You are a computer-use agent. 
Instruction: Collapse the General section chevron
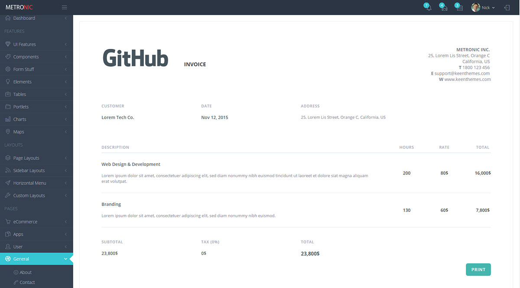pos(65,259)
